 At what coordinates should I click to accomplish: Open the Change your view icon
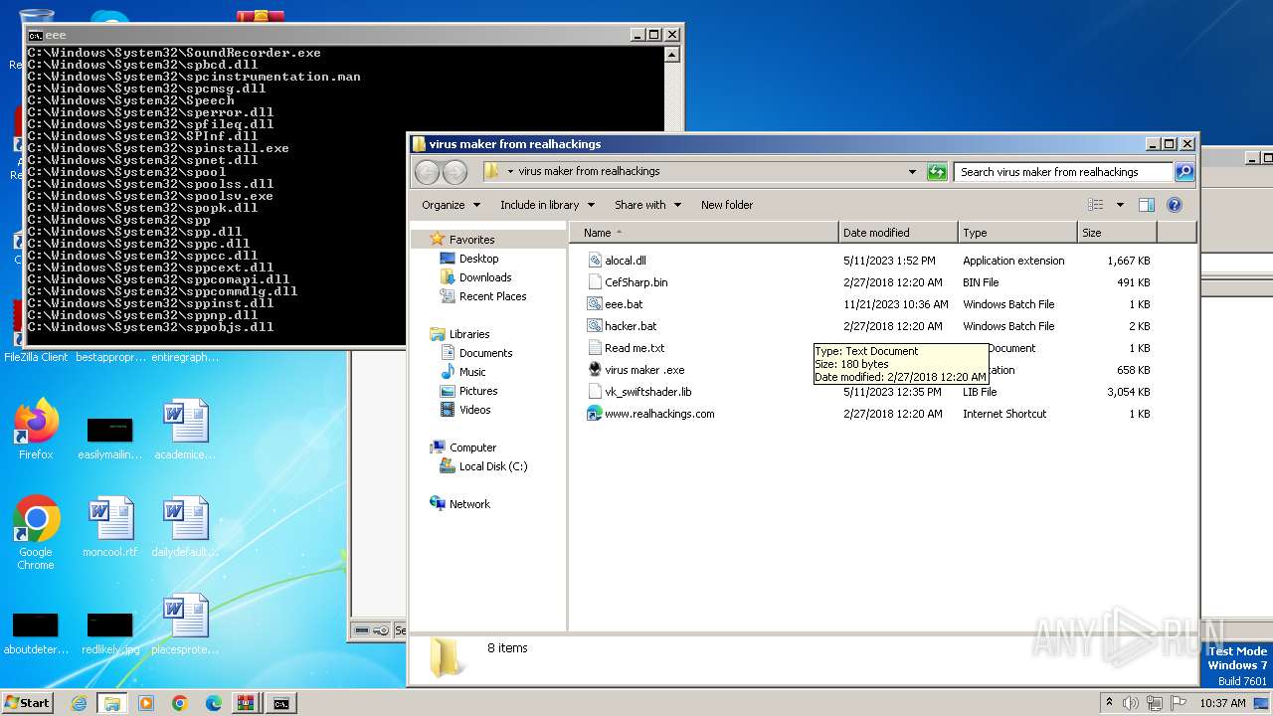[1096, 205]
